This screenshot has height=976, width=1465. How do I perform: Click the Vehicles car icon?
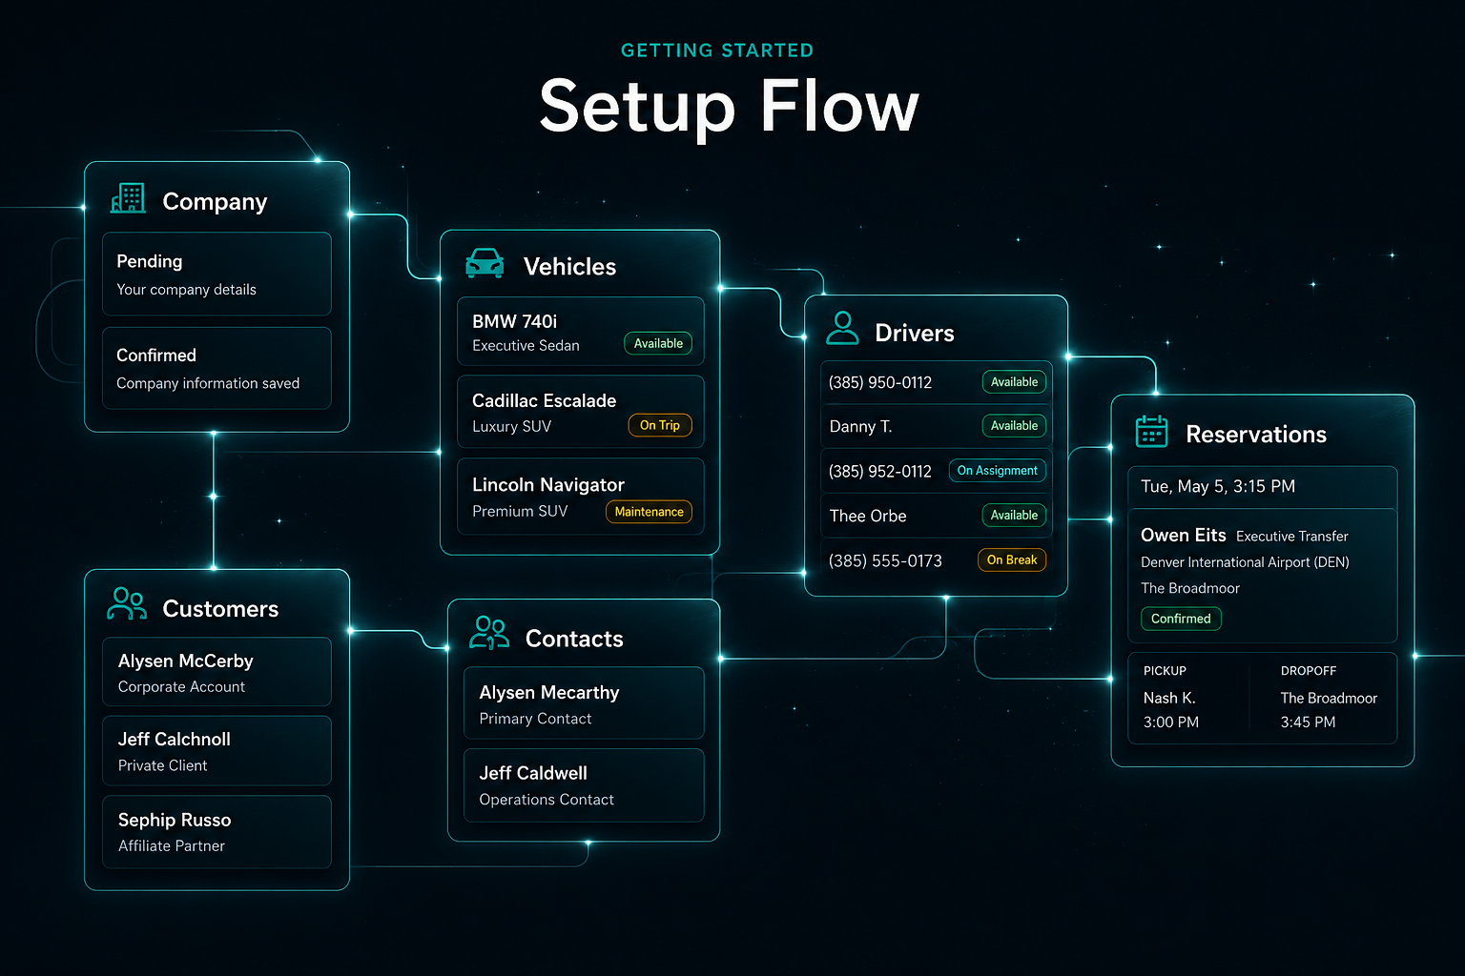click(485, 263)
